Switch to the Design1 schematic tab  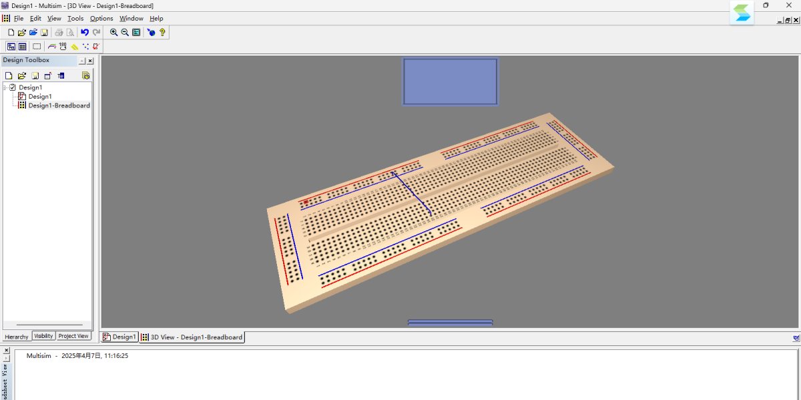tap(119, 337)
